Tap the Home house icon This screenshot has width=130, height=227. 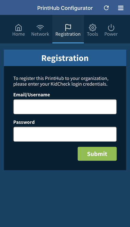(x=19, y=27)
